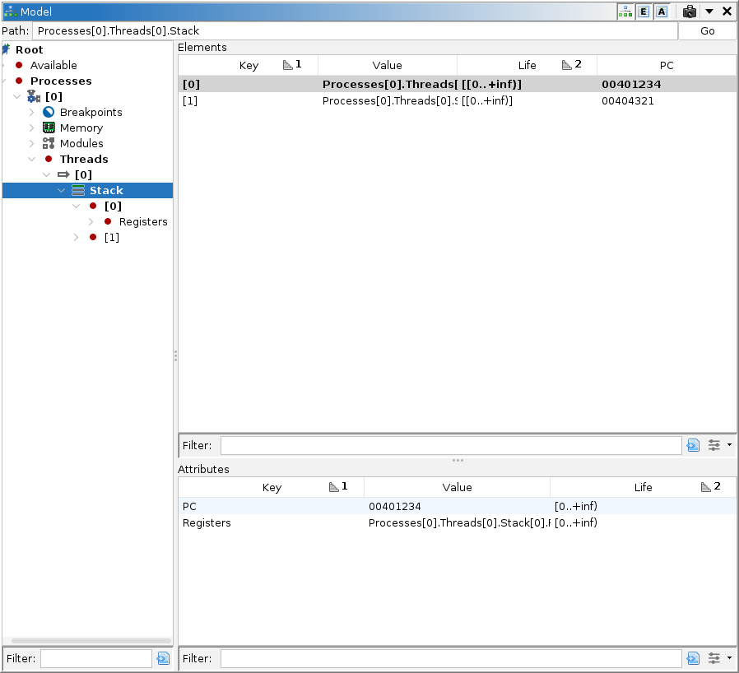
Task: Toggle the Attributes pane (A) button
Action: (662, 12)
